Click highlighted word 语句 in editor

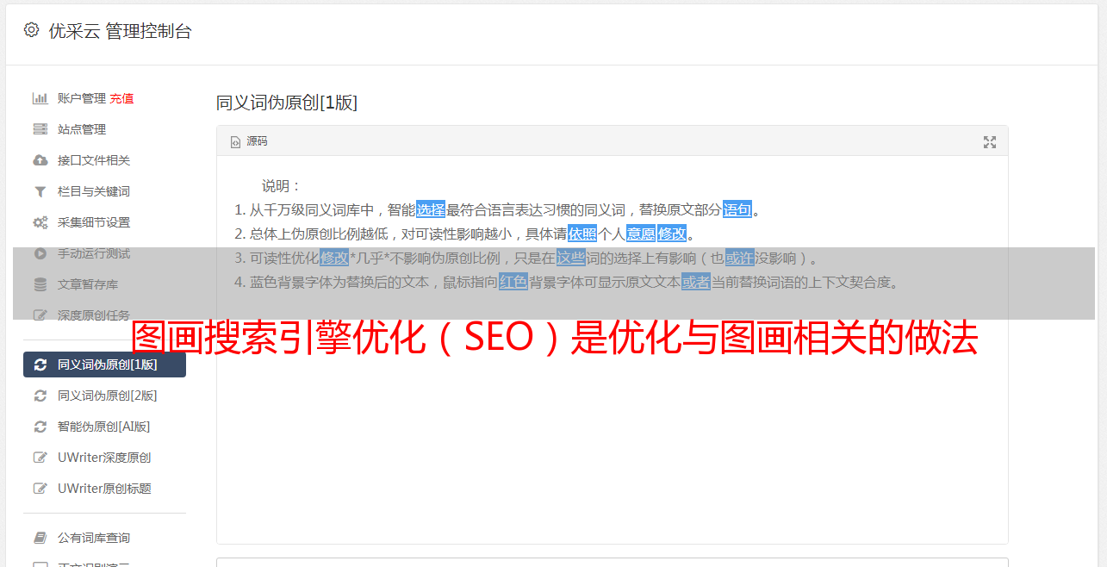tap(737, 209)
